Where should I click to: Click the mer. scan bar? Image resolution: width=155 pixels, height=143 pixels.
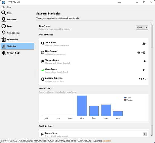(x=118, y=113)
